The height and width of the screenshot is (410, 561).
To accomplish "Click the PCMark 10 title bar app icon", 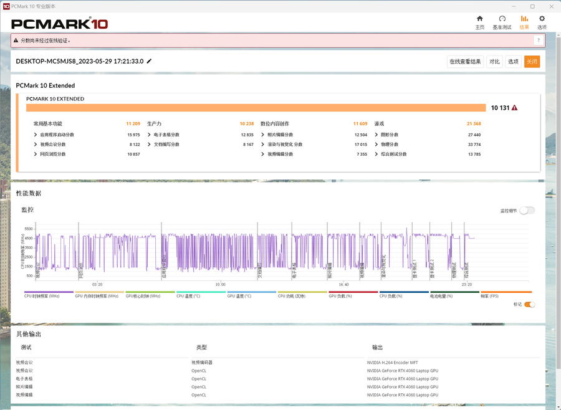I will (6, 6).
